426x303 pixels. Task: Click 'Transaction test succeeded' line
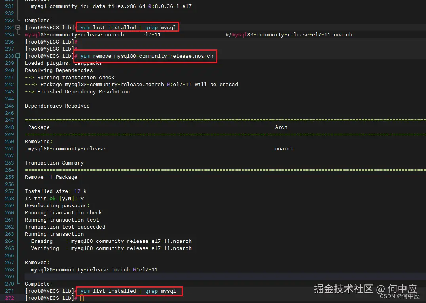pos(65,227)
